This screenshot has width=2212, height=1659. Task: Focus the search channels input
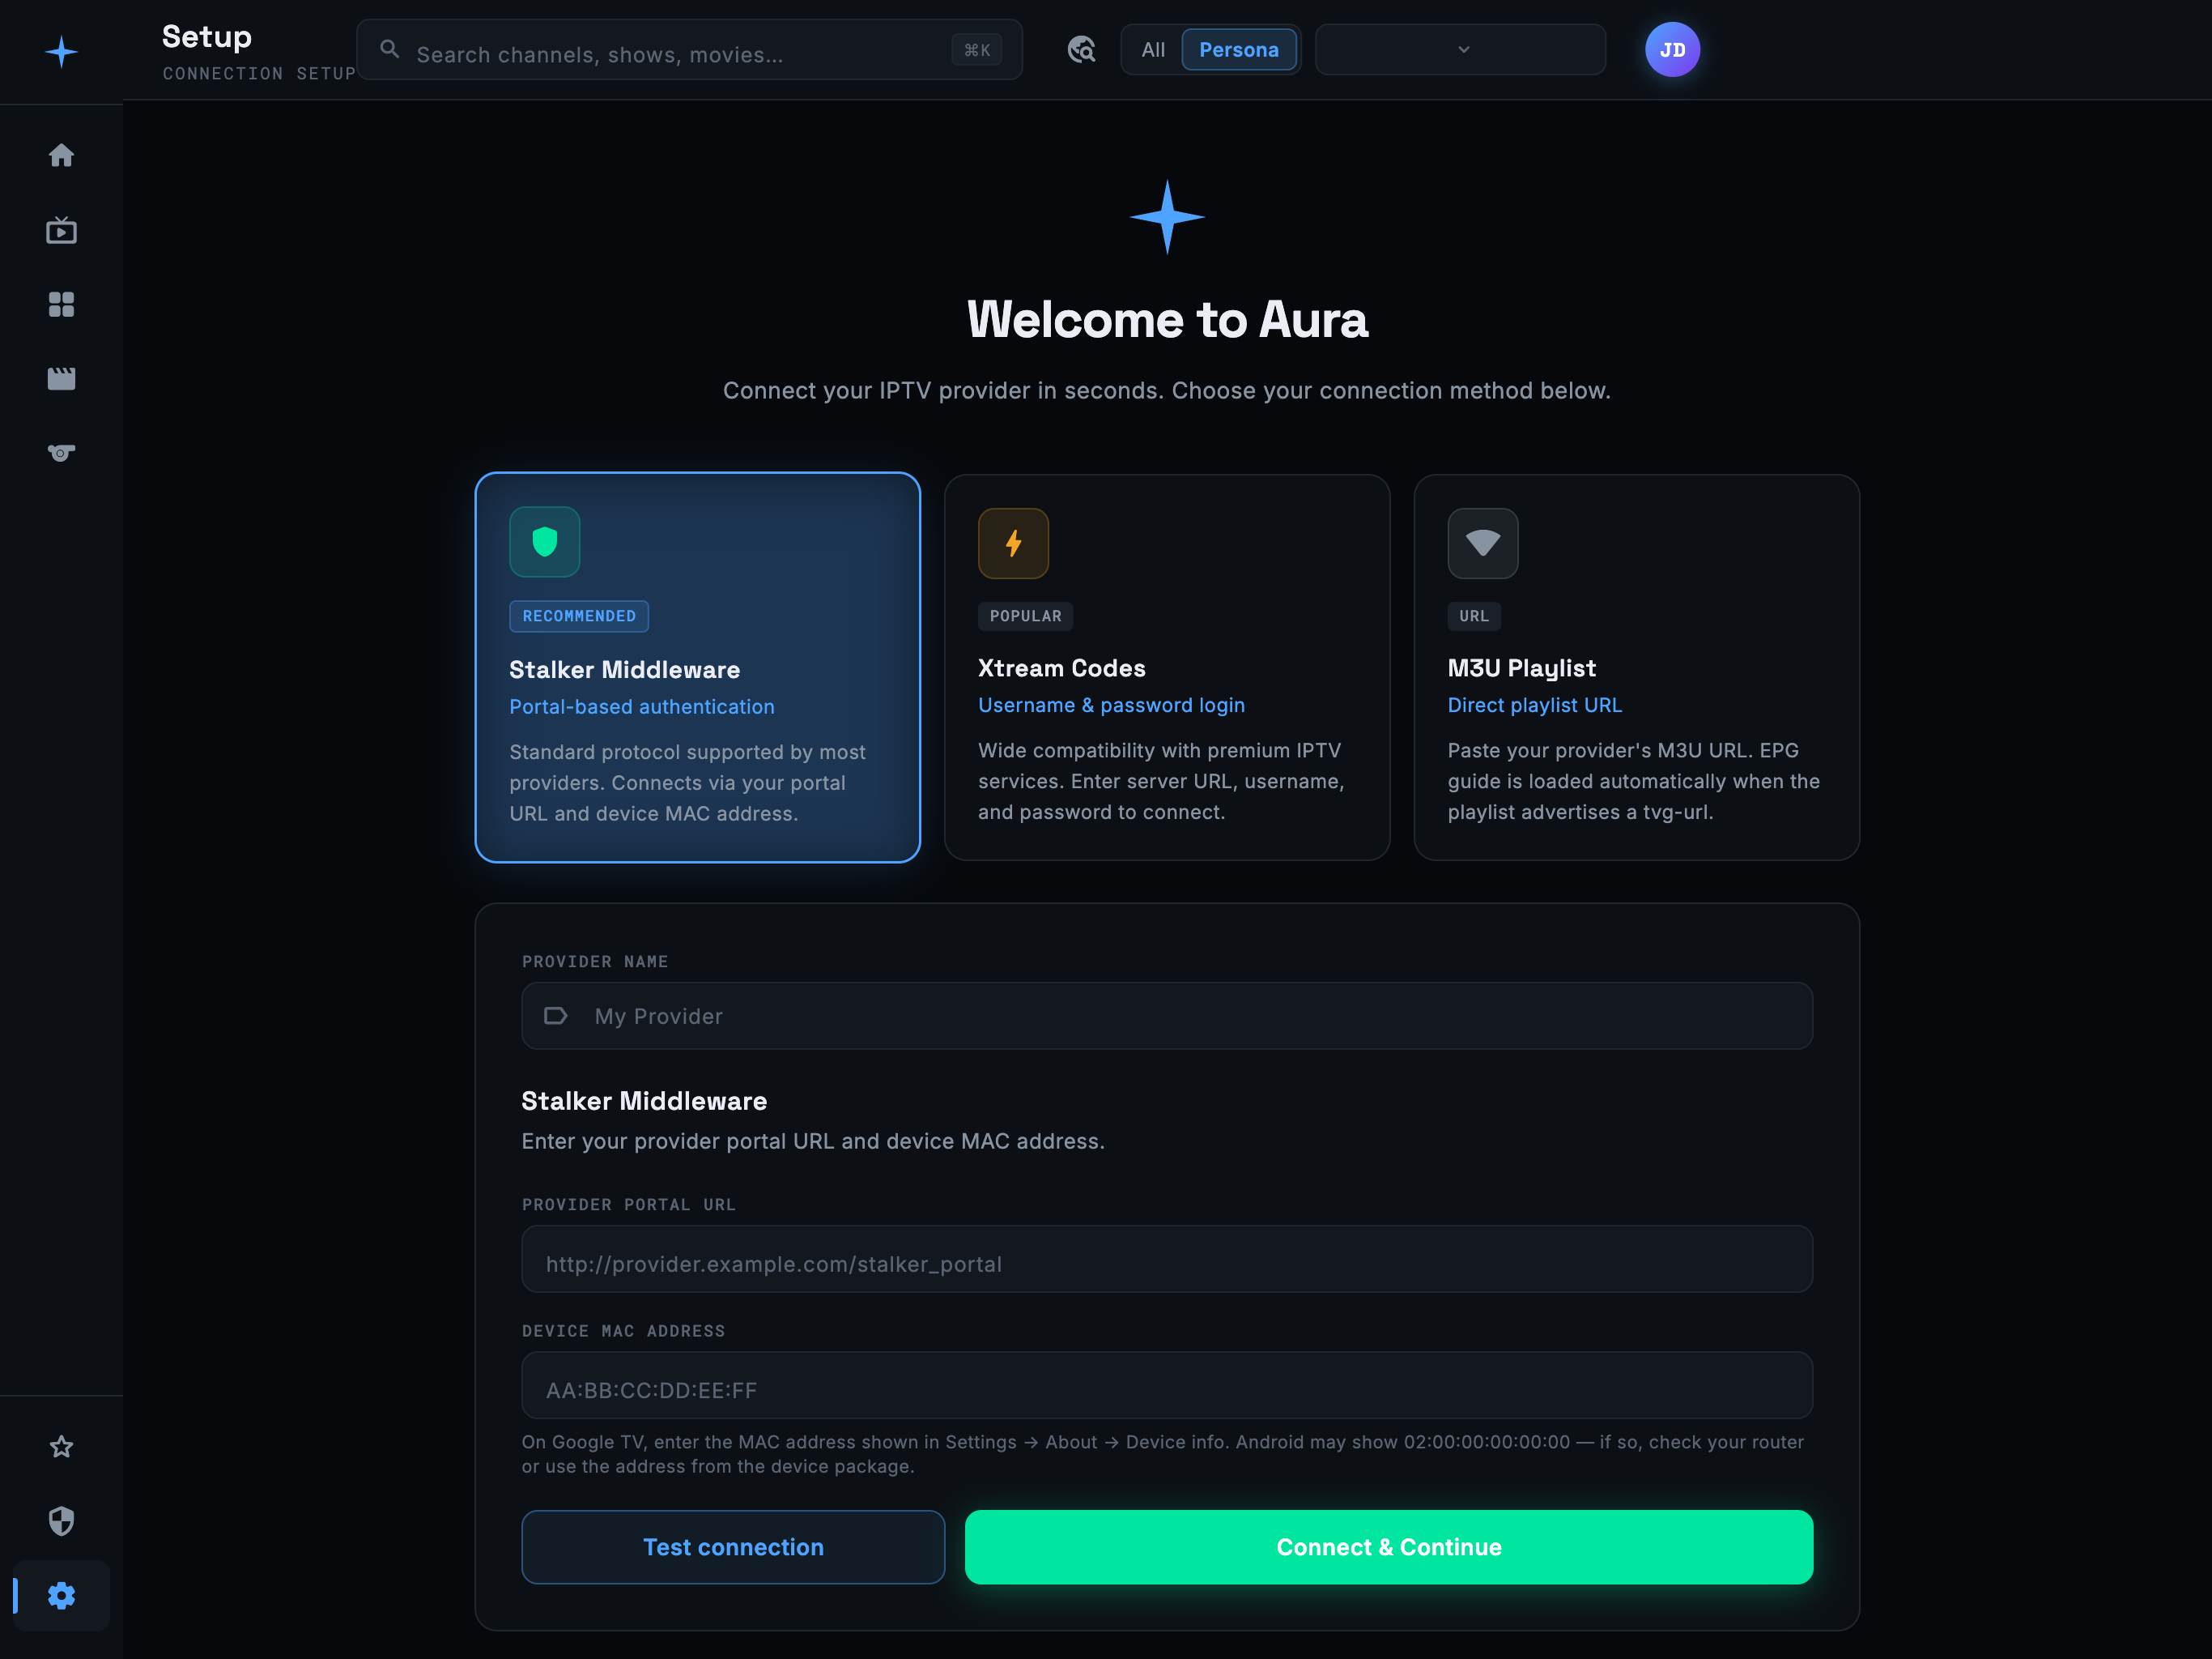coord(689,49)
